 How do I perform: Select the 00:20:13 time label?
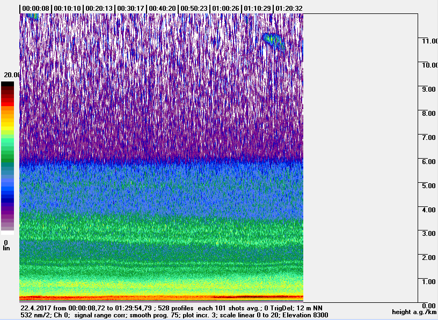click(x=99, y=9)
